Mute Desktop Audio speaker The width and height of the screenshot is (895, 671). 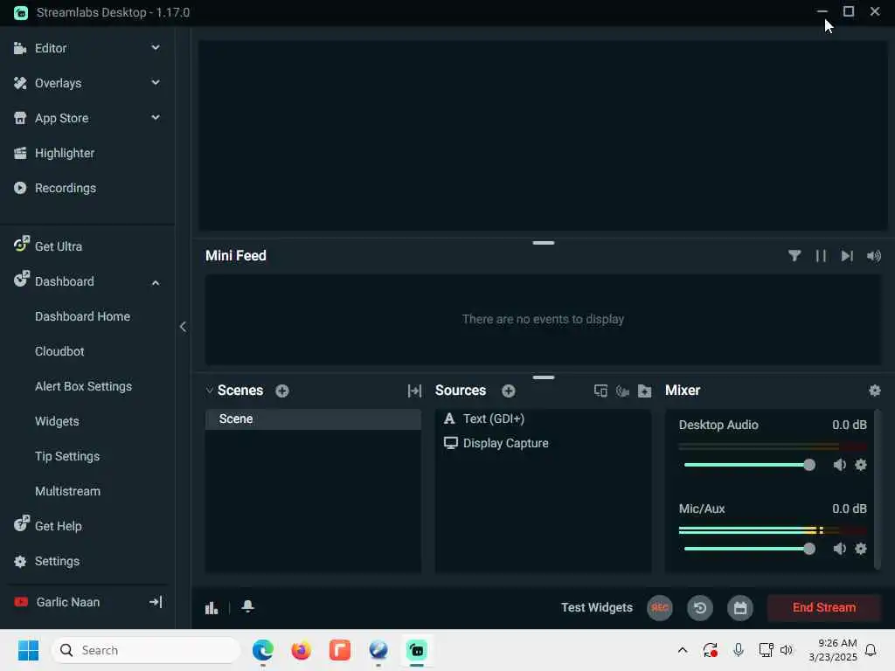tap(839, 465)
